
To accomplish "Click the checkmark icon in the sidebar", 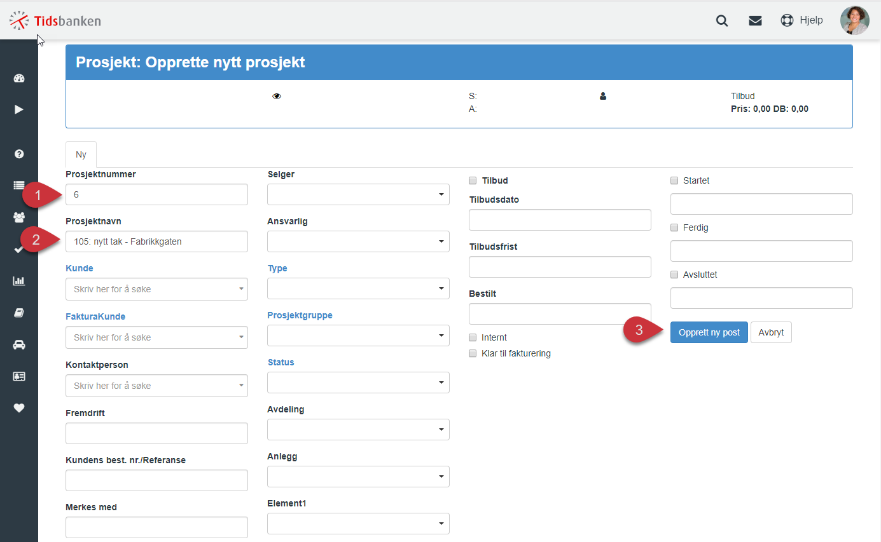I will [x=19, y=249].
